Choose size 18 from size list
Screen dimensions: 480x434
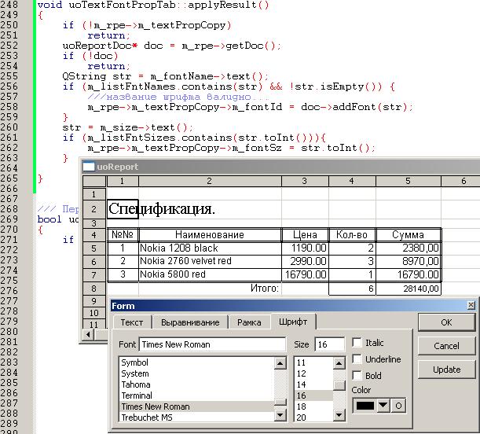point(302,406)
